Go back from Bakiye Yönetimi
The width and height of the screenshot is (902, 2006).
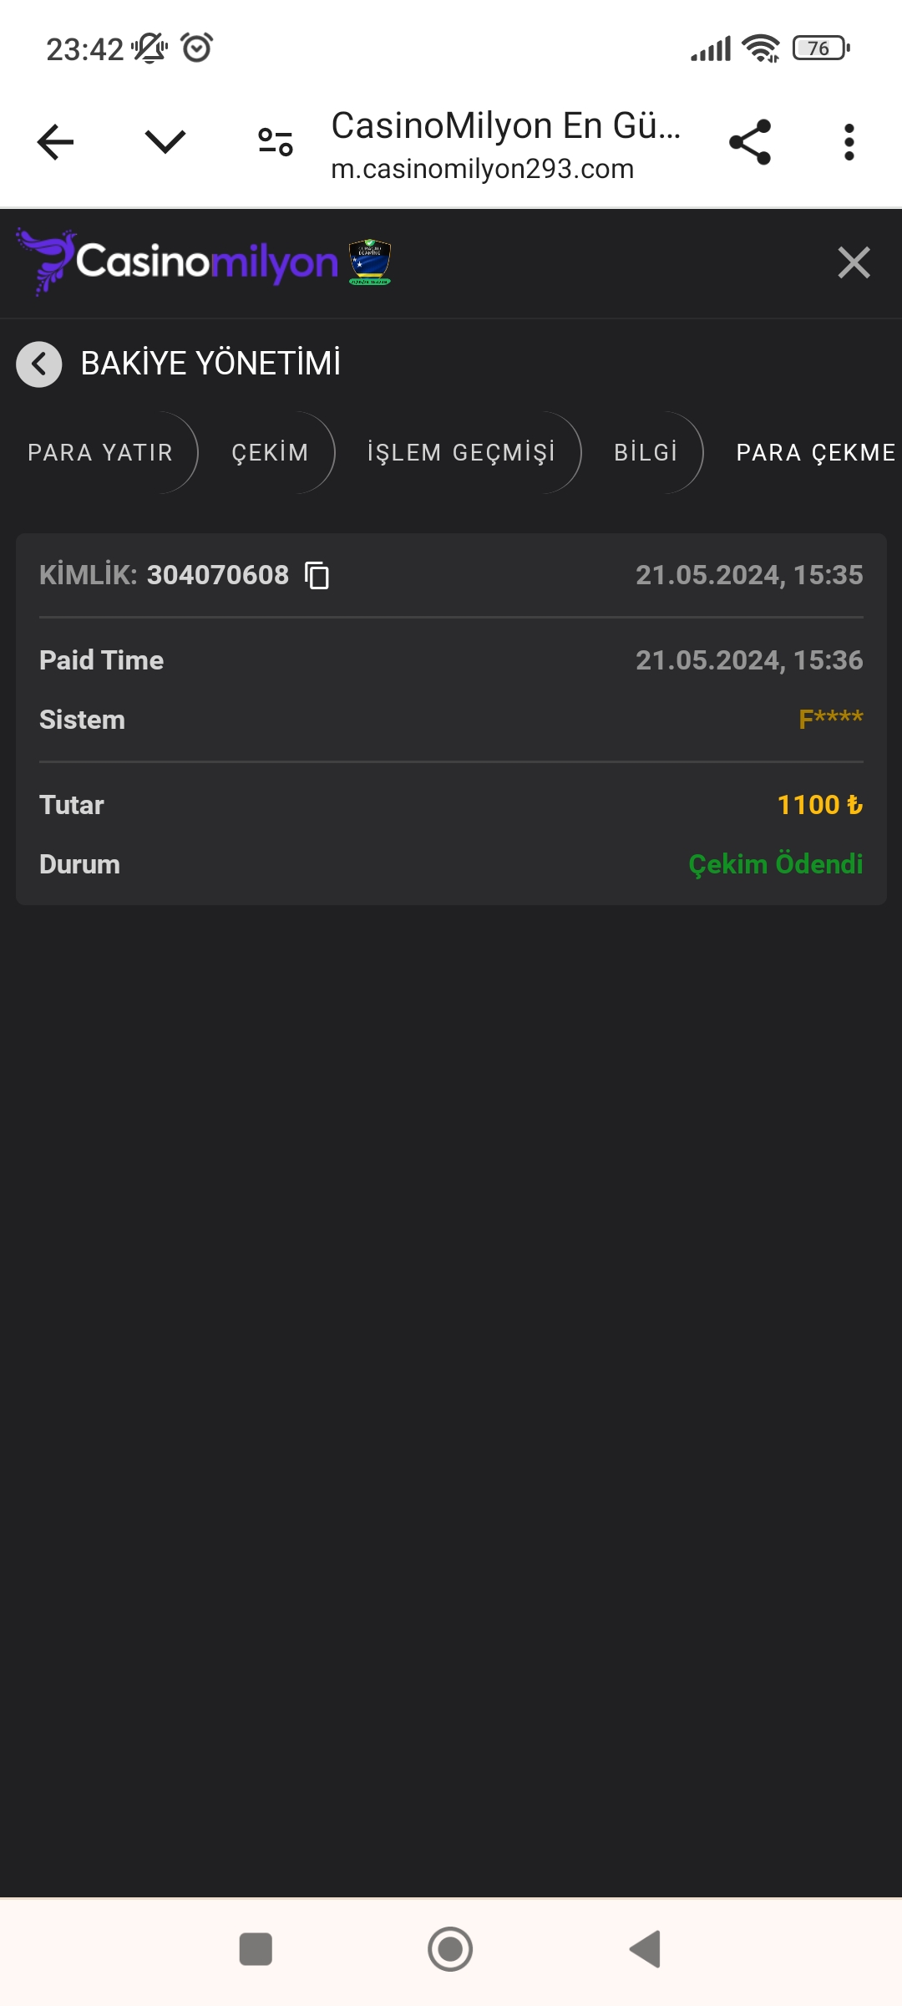[39, 364]
